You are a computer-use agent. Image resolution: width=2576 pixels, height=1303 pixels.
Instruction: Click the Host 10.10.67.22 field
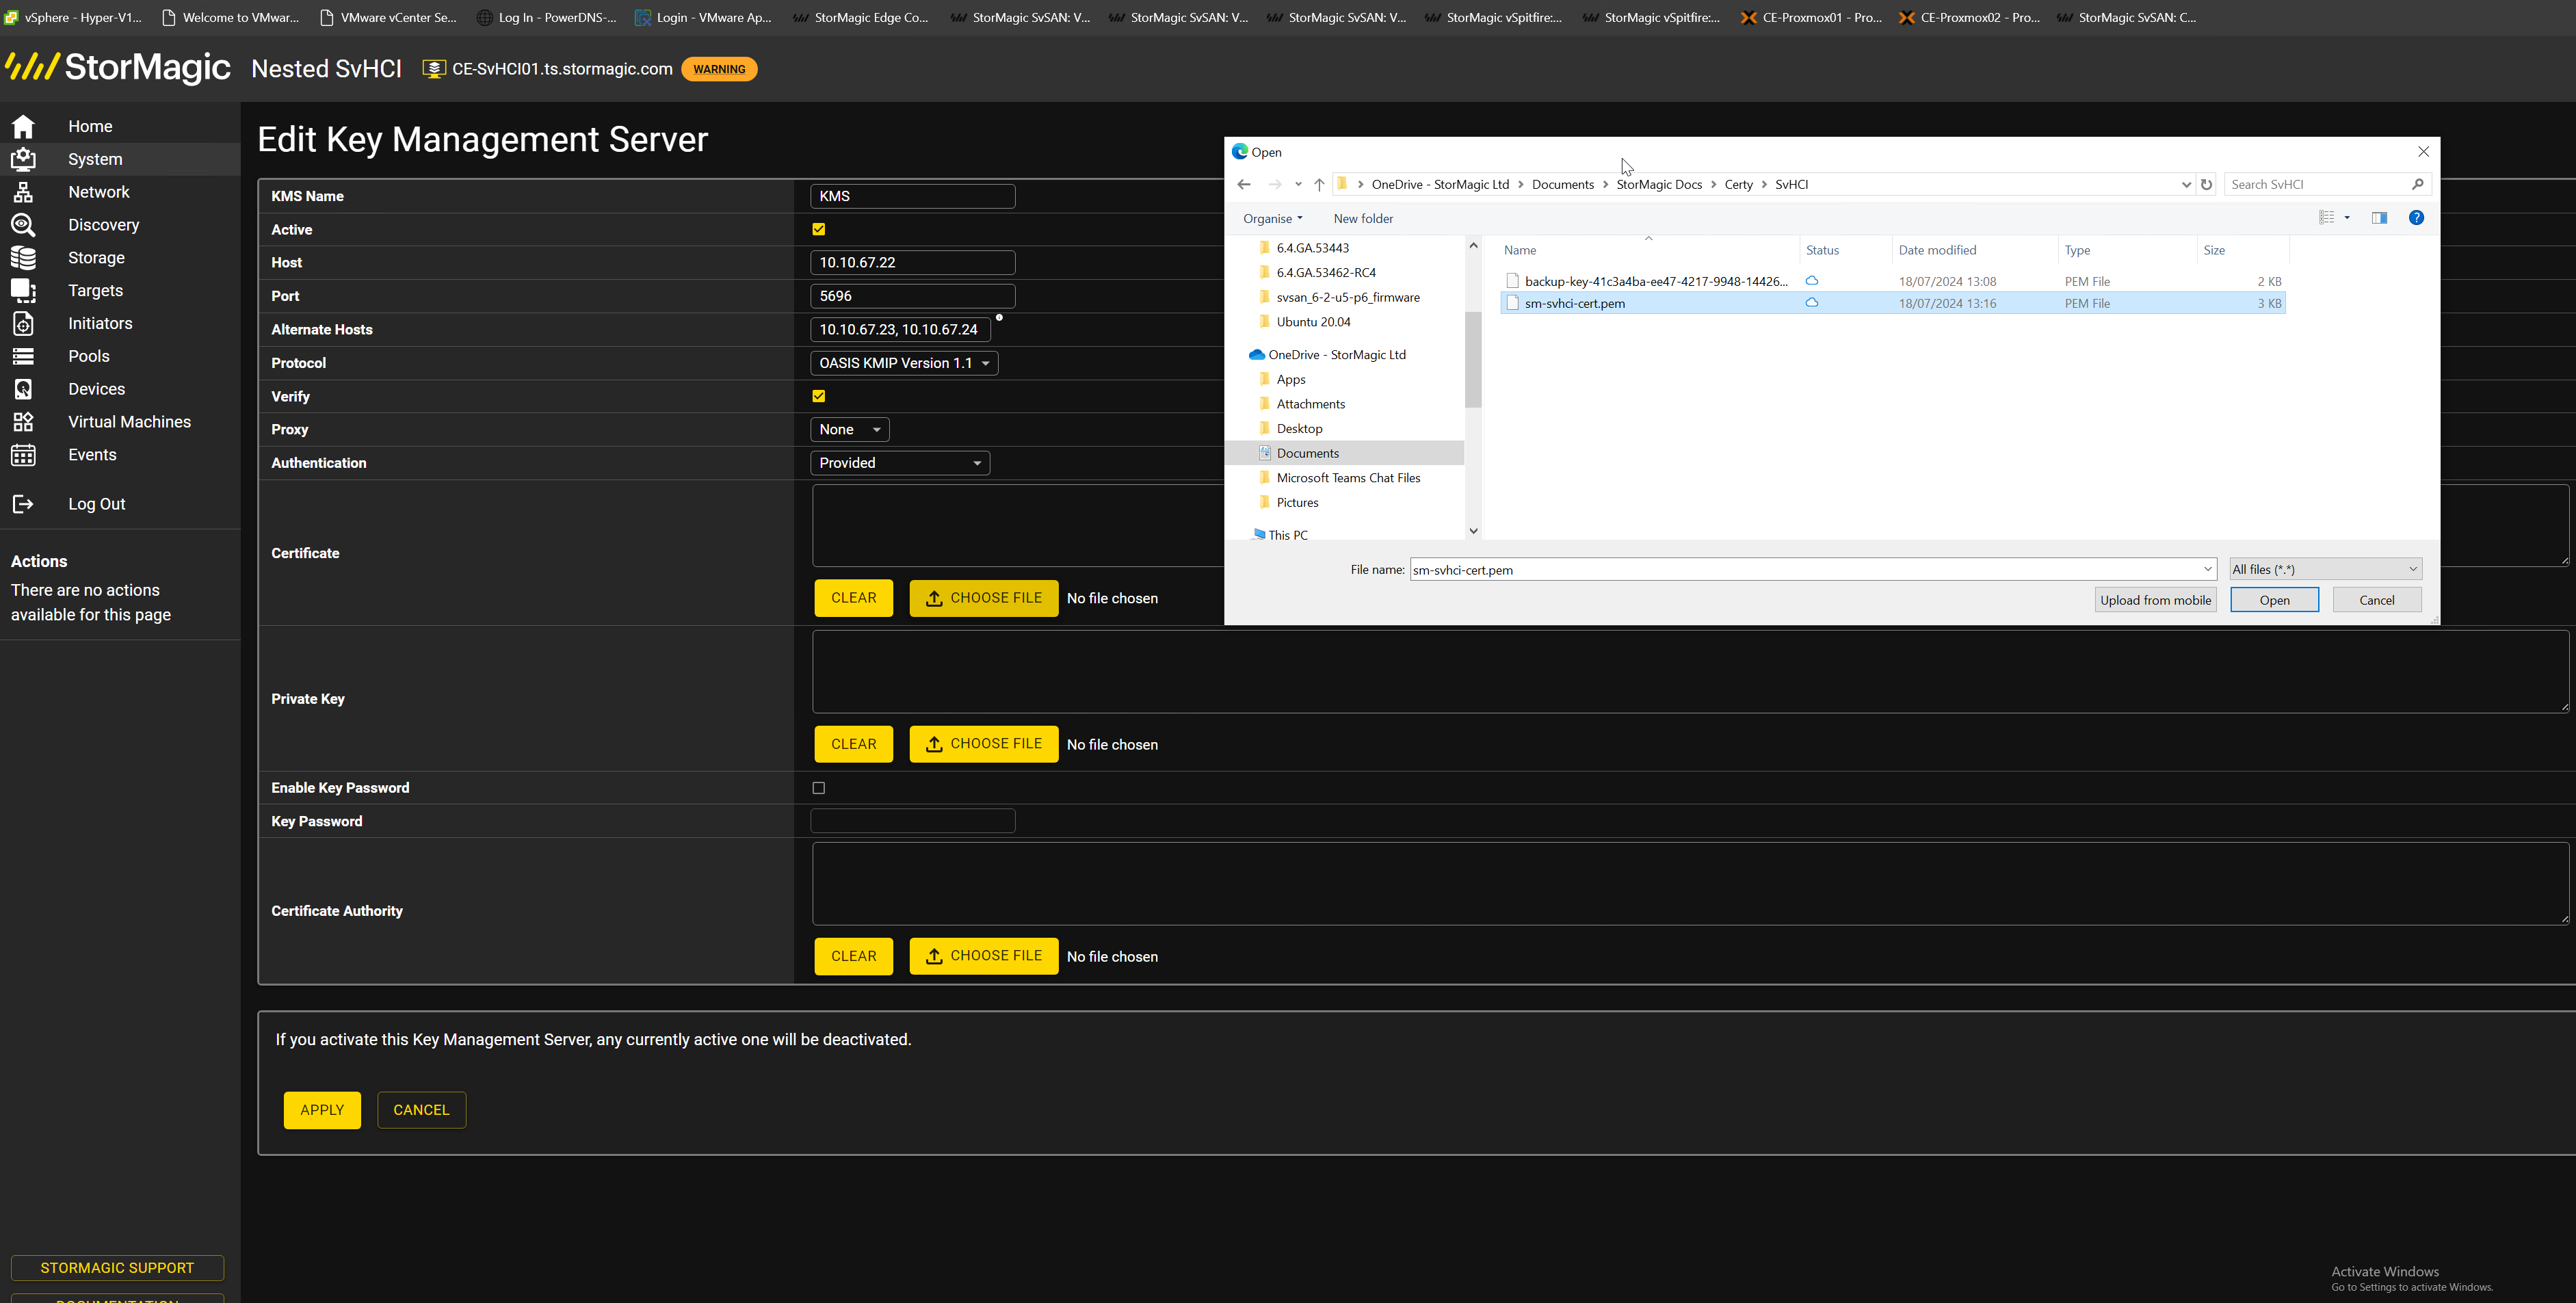click(913, 263)
